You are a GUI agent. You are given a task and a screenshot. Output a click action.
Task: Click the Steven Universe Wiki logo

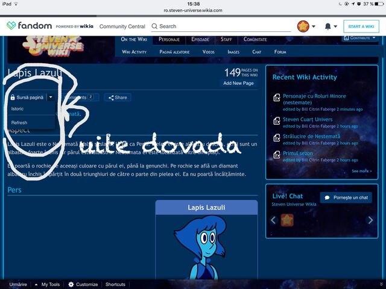tap(54, 46)
